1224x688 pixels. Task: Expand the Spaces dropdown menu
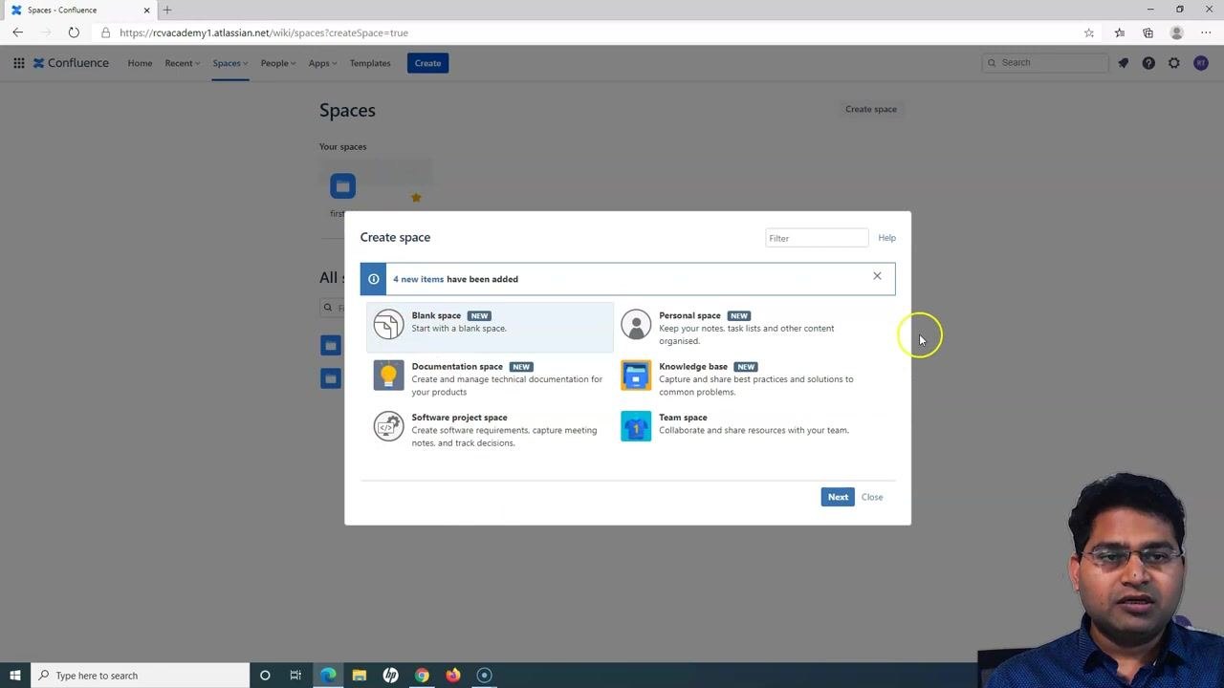[x=230, y=63]
